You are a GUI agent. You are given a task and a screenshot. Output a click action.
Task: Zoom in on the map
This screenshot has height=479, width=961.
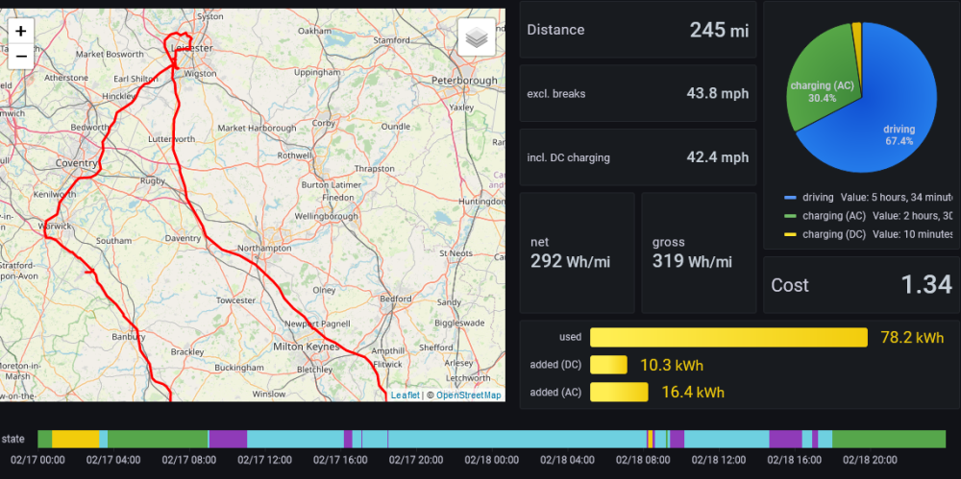(21, 32)
